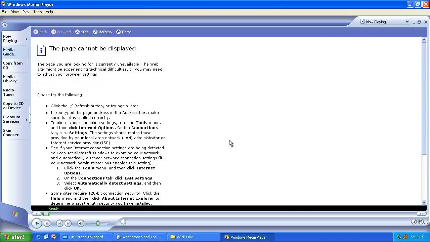Click the Back navigation button
The image size is (430, 242).
tap(40, 32)
